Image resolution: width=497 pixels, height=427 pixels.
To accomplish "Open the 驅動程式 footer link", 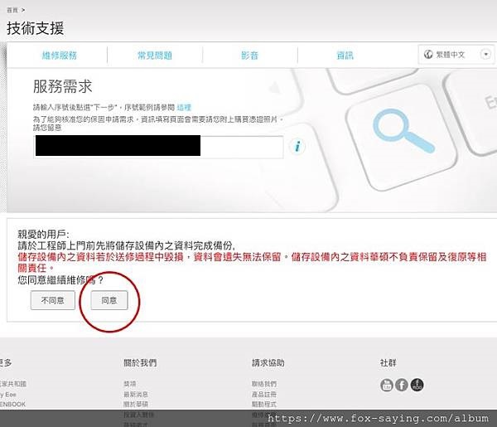I will point(264,404).
